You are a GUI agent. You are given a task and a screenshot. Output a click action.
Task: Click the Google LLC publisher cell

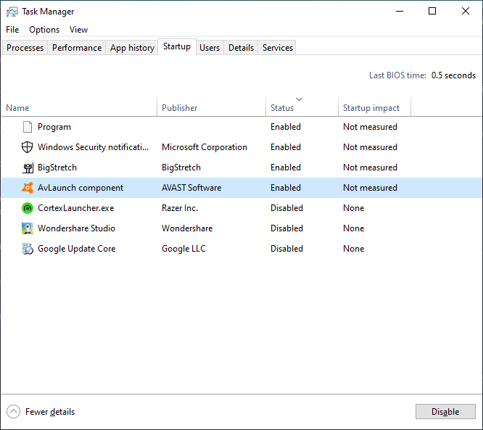pos(183,249)
